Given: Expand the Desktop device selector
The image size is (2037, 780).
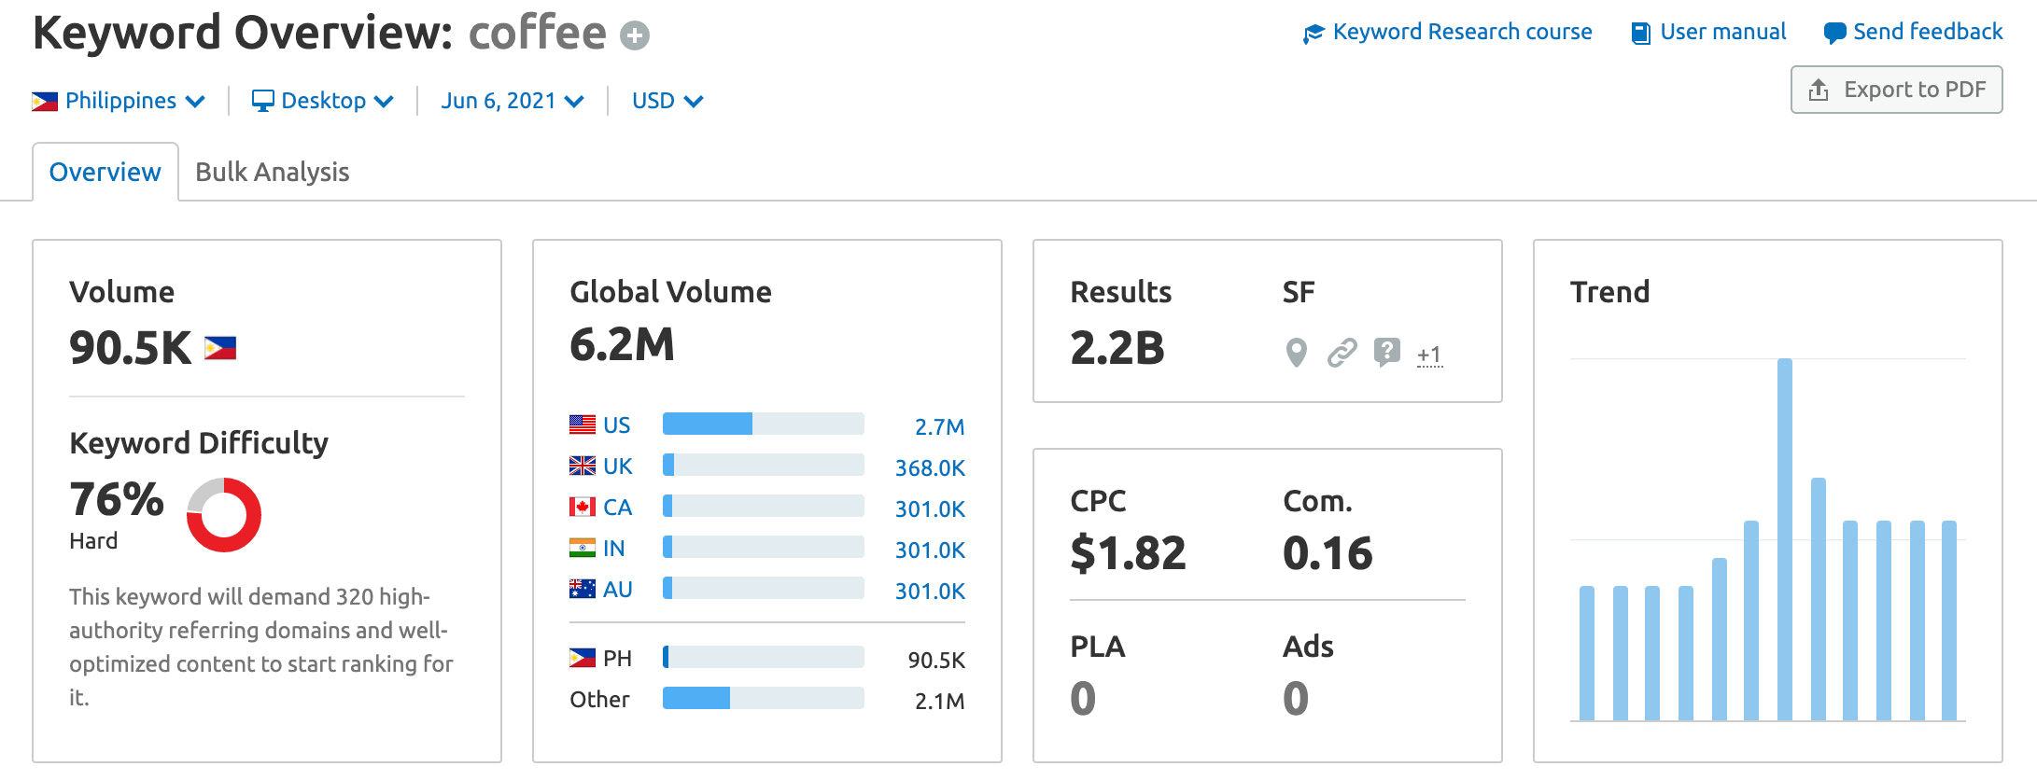Looking at the screenshot, I should point(323,101).
